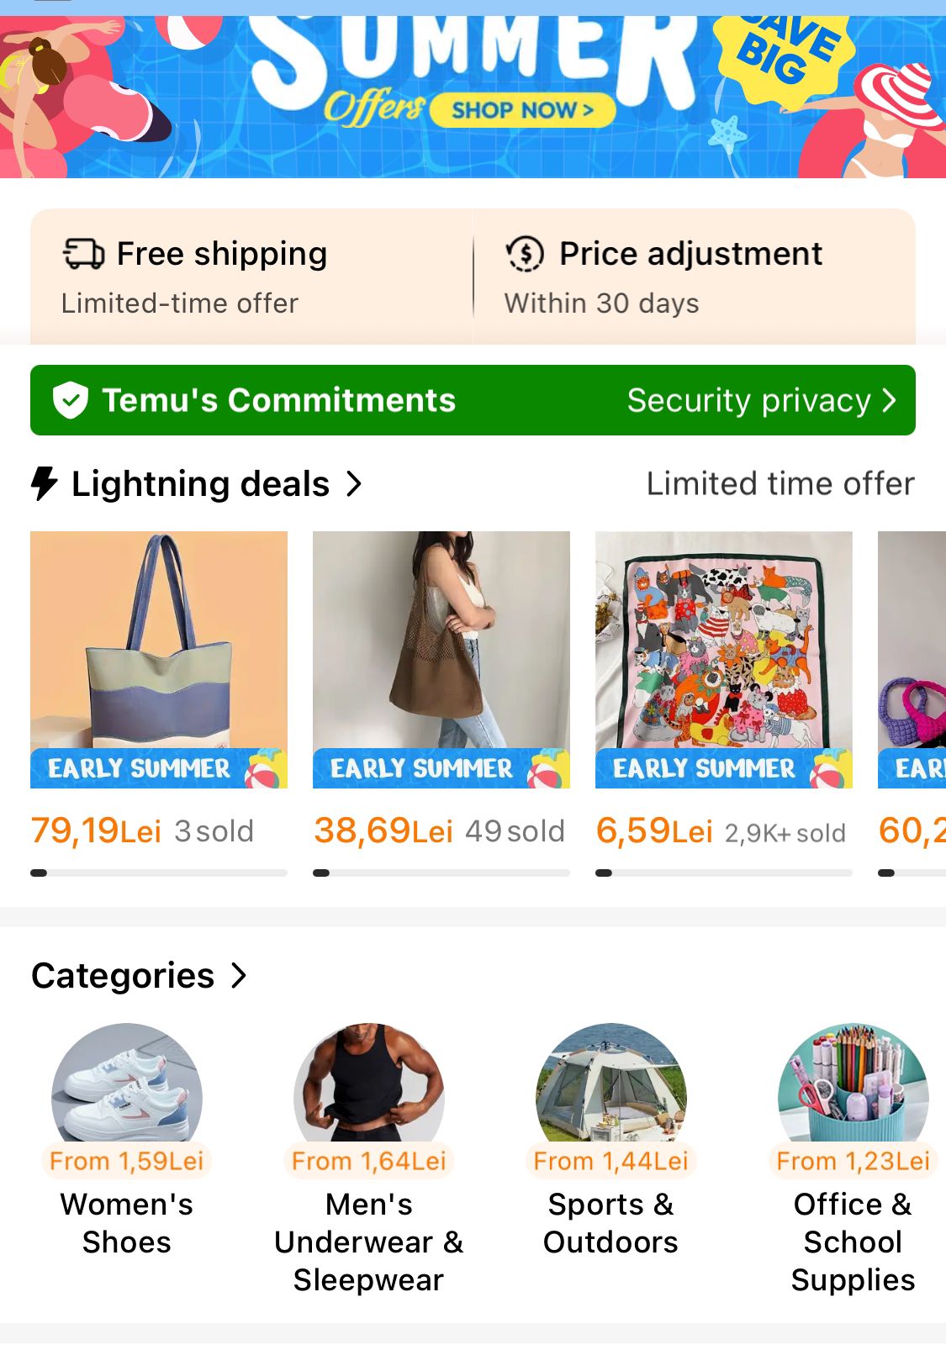This screenshot has height=1350, width=946.
Task: Open the Security privacy link
Action: pos(748,400)
